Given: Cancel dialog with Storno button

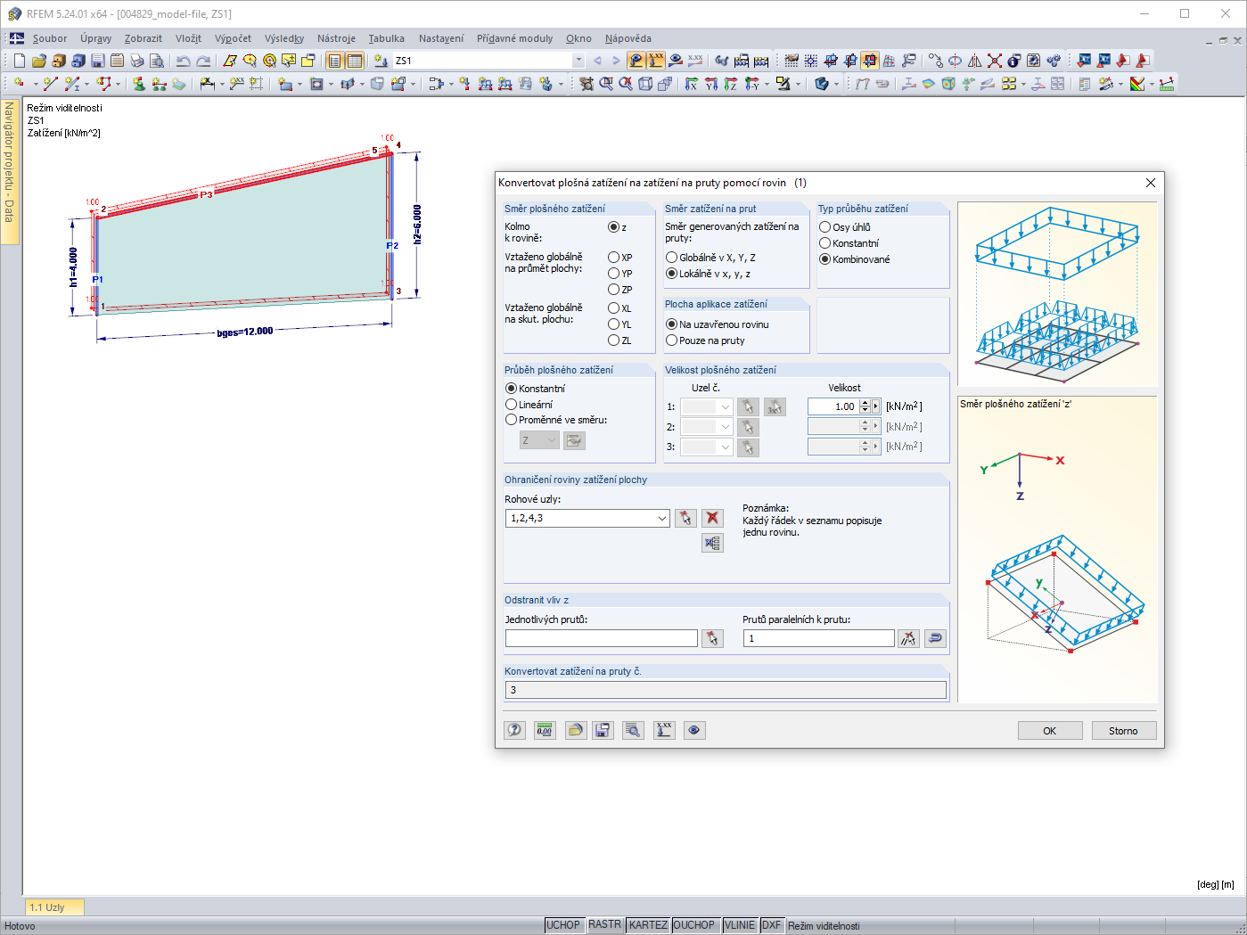Looking at the screenshot, I should (x=1124, y=731).
